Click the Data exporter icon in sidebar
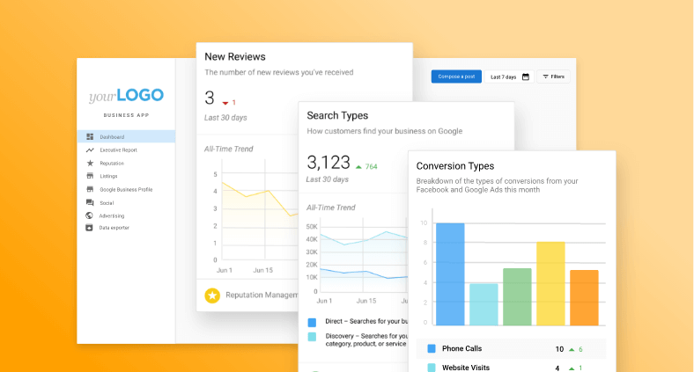This screenshot has height=372, width=694. tap(90, 228)
